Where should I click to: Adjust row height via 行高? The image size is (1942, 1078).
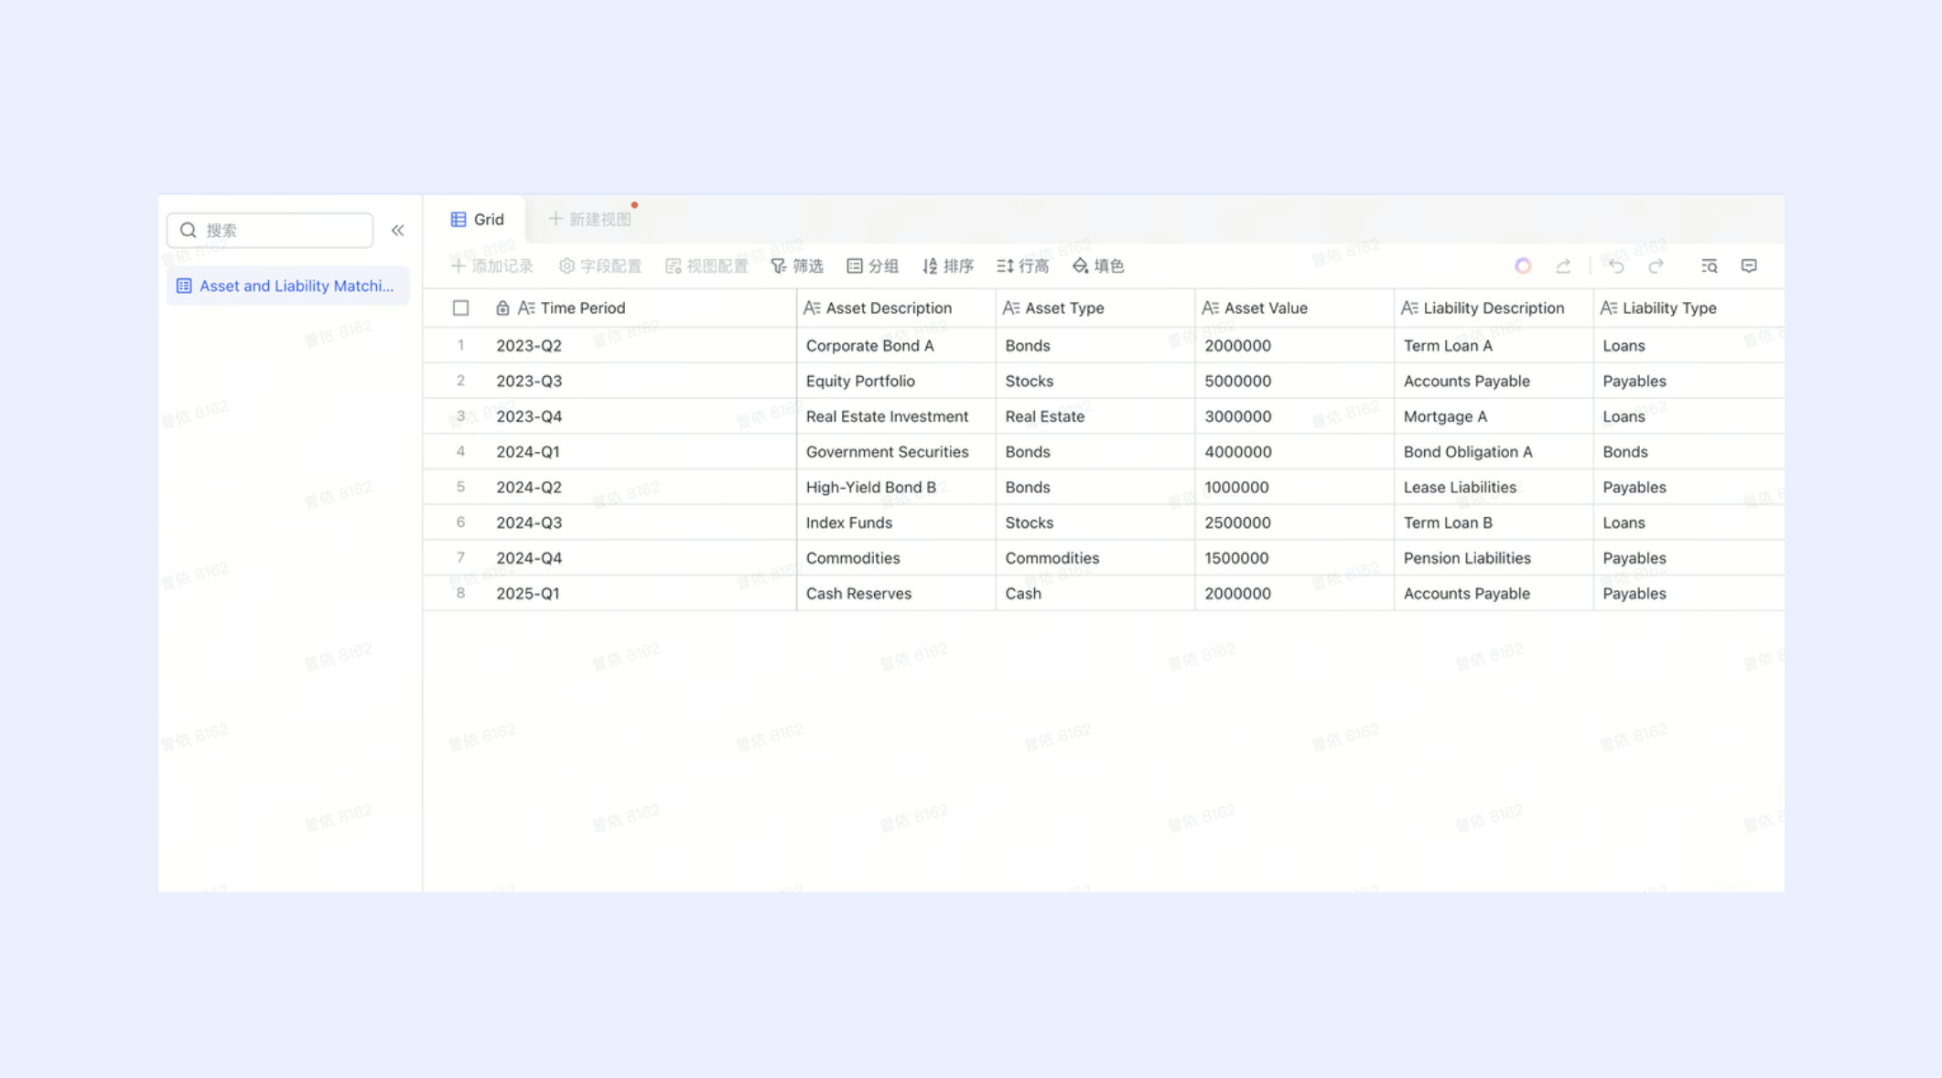[x=1023, y=266]
